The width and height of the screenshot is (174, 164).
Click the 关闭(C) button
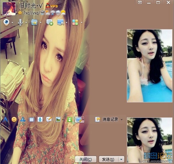click(86, 159)
